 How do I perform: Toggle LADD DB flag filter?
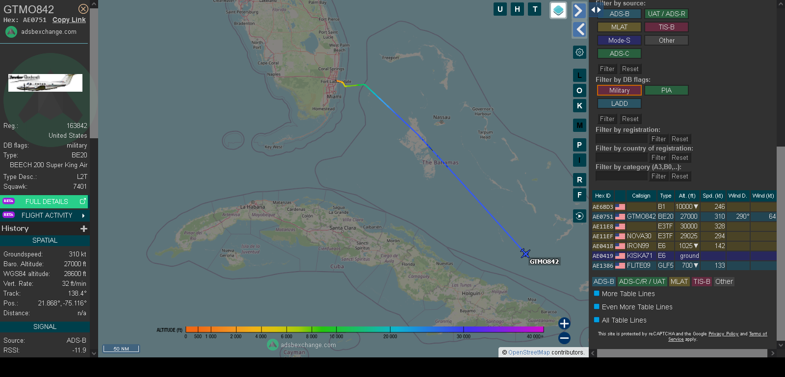point(619,103)
